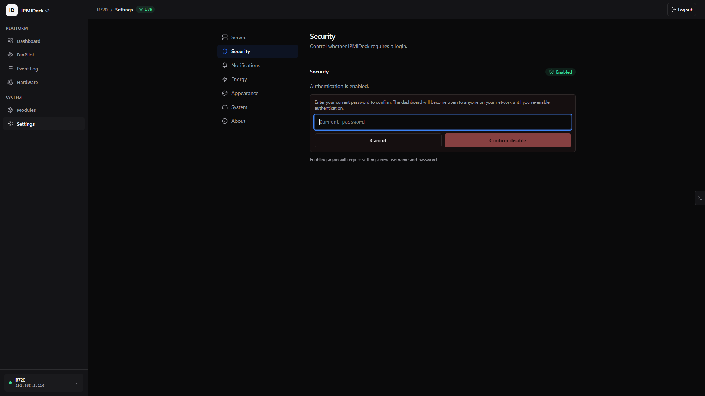Expand the R720 server selector chevron

point(77,383)
